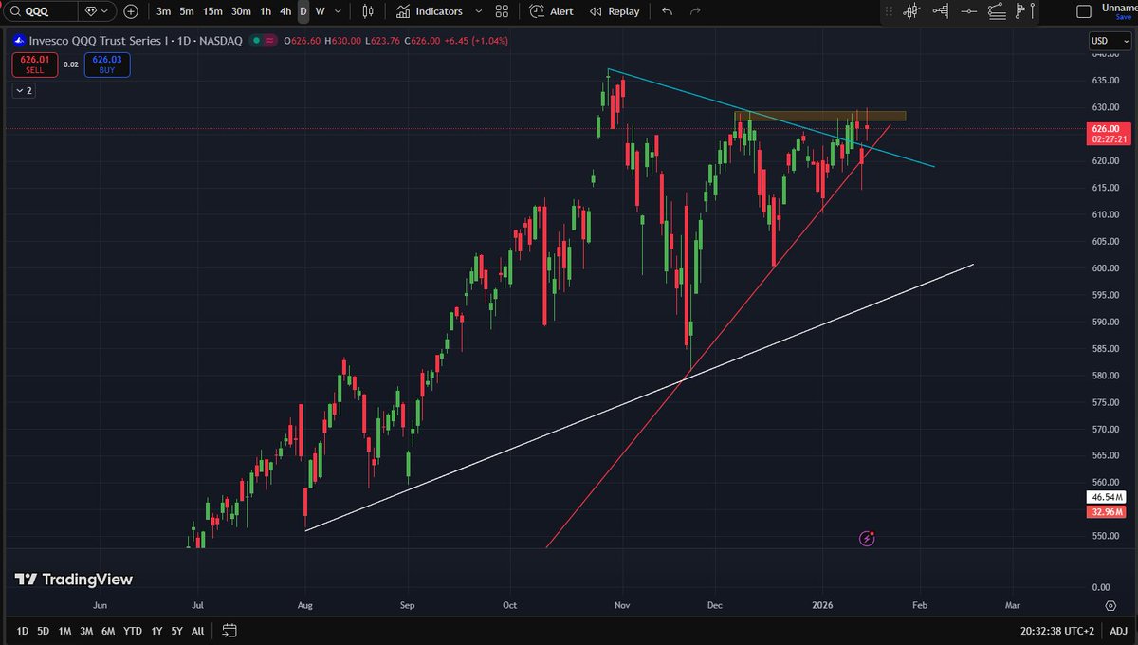
Task: Click the flashing lightning event marker icon
Action: coord(867,539)
